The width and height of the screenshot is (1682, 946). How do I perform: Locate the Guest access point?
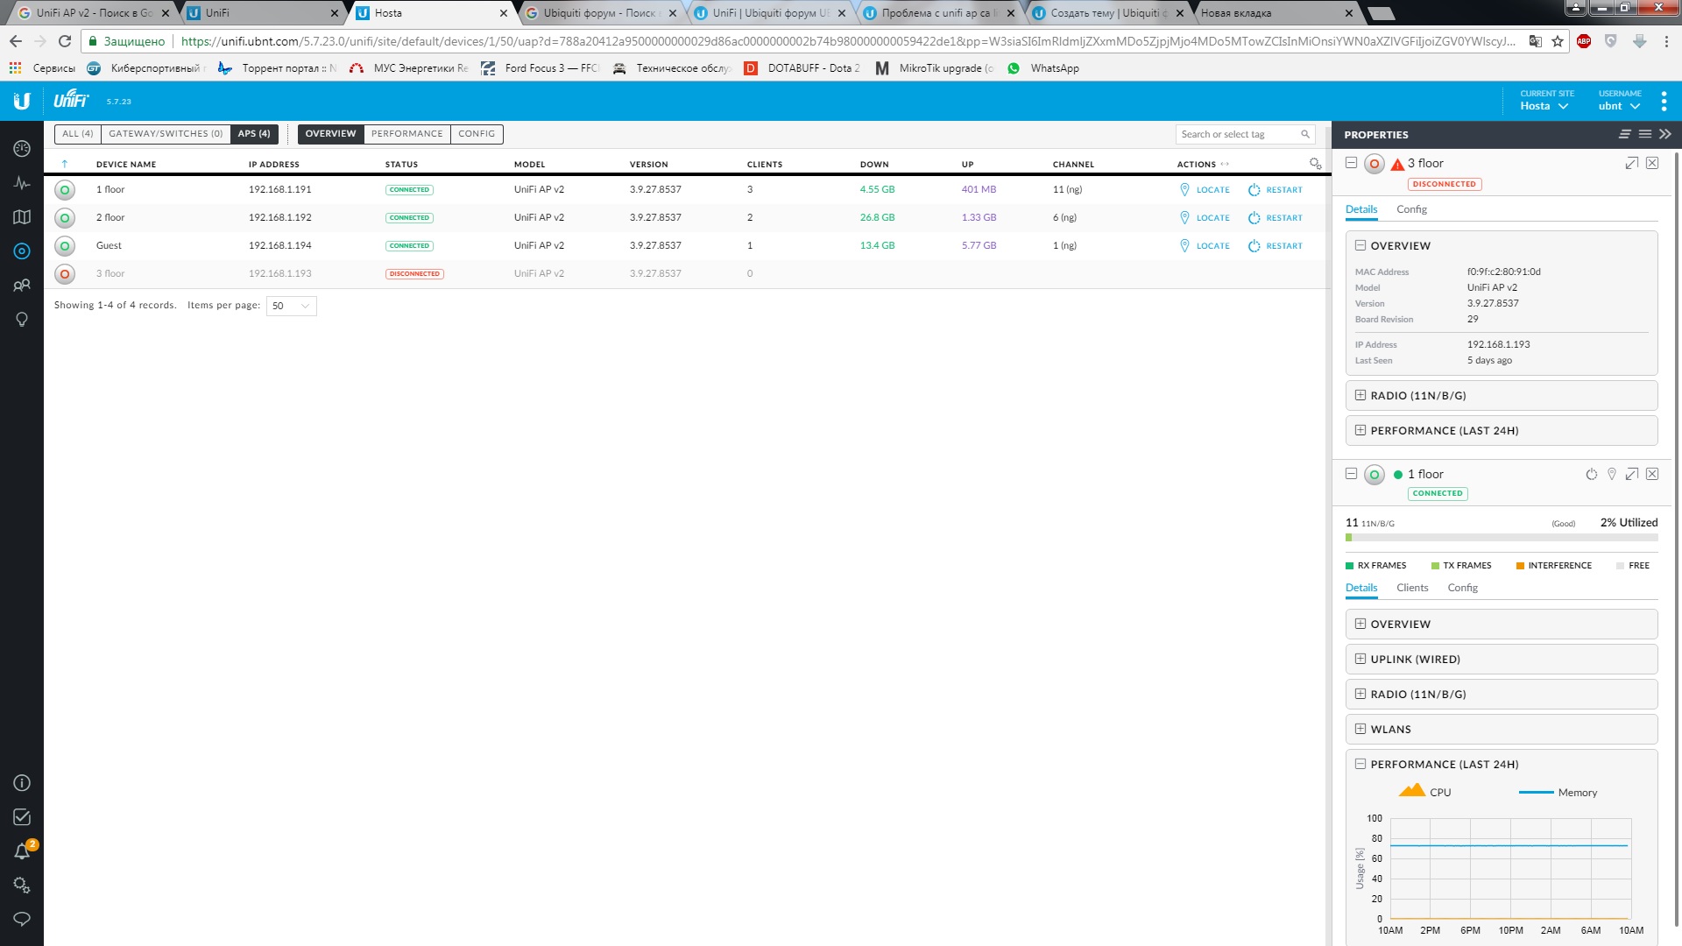tap(1205, 246)
